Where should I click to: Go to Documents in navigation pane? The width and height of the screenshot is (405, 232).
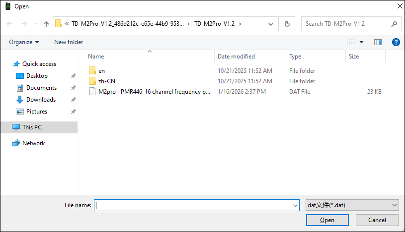(41, 88)
